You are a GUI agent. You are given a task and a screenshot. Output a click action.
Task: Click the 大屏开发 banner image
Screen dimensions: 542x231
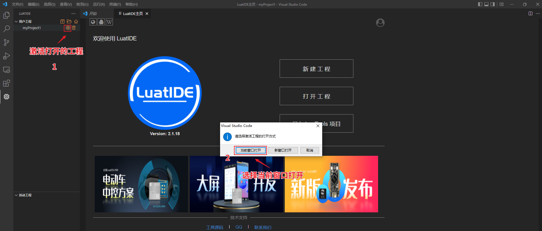click(236, 184)
